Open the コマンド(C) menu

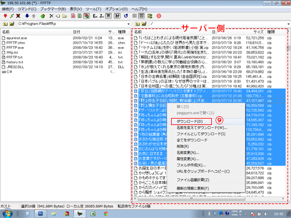27,9
